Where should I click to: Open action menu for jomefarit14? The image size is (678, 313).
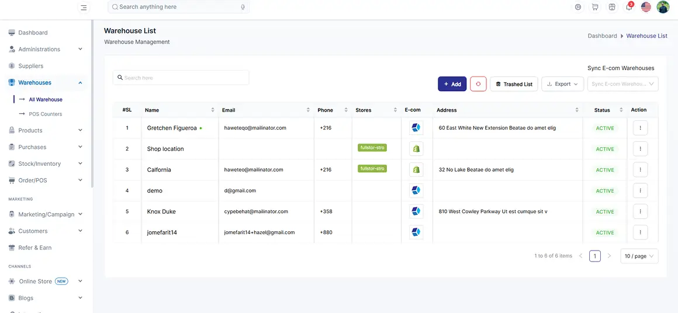coord(640,232)
